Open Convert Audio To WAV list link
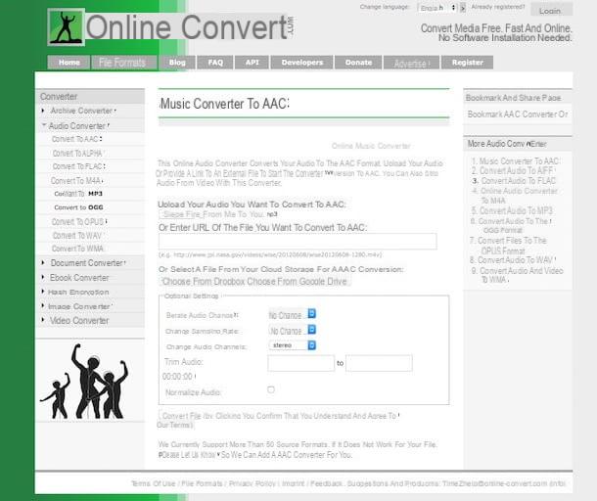 tap(515, 260)
